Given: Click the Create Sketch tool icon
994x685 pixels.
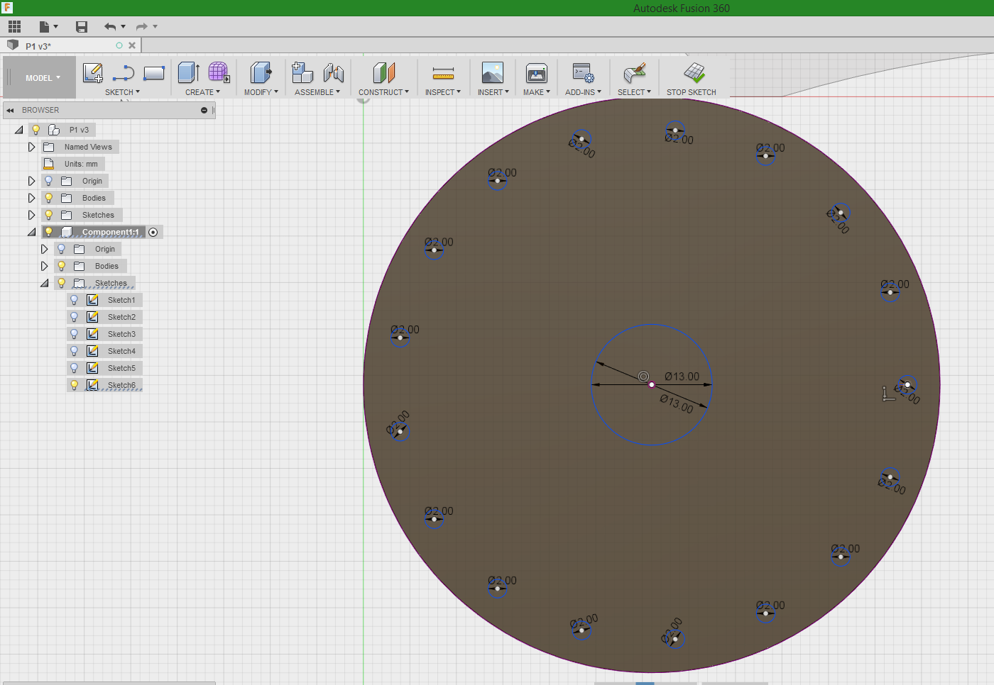Looking at the screenshot, I should click(93, 73).
